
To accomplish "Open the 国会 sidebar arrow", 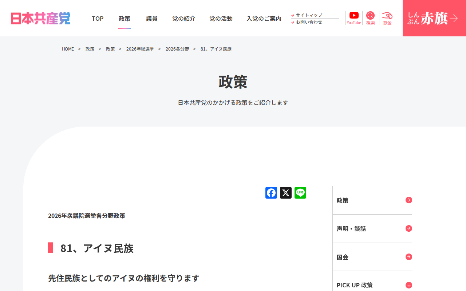I will [x=409, y=257].
